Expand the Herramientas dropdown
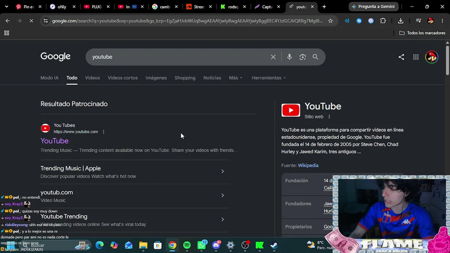 pyautogui.click(x=269, y=78)
